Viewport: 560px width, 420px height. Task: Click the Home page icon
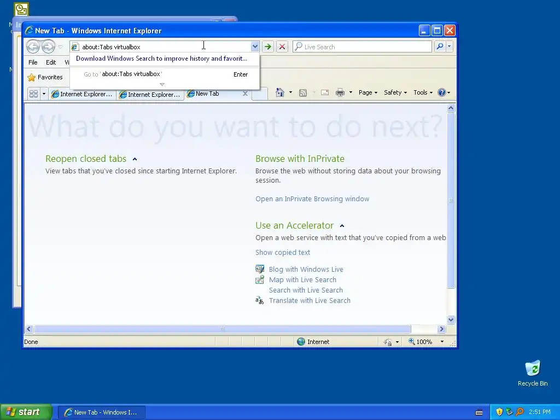pyautogui.click(x=279, y=92)
